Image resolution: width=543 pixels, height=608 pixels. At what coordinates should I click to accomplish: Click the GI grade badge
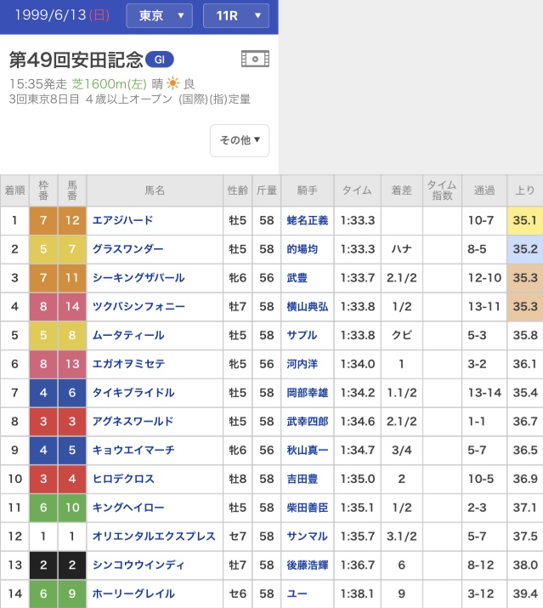click(159, 60)
